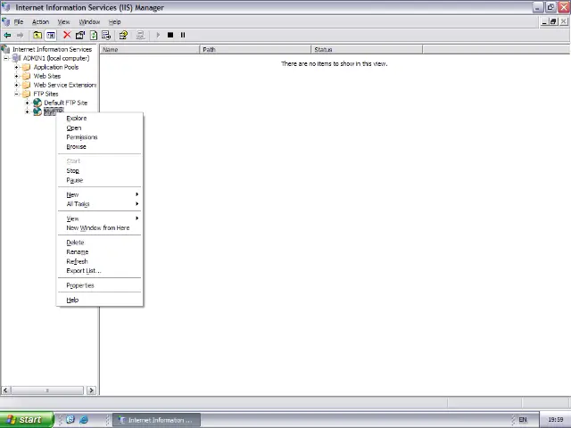Click tree pane scroll right arrow
This screenshot has height=428, width=571.
pos(91,391)
